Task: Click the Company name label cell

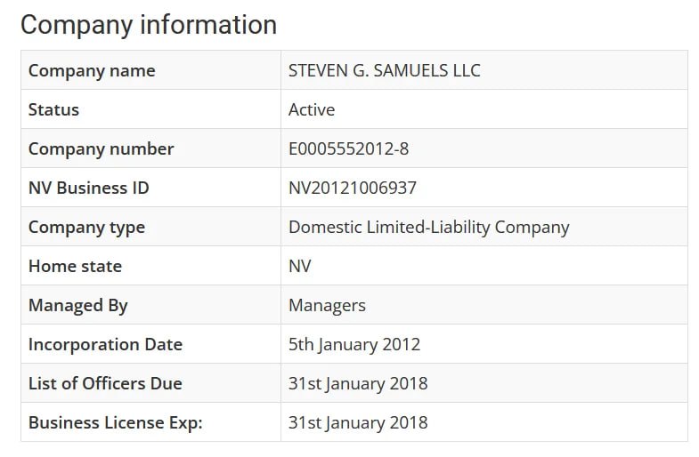Action: click(92, 70)
